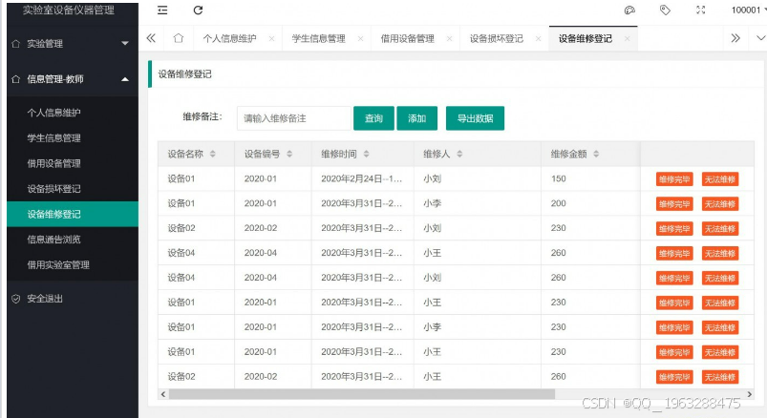Sort by 设备编号 column arrows
The width and height of the screenshot is (767, 418).
pyautogui.click(x=289, y=154)
